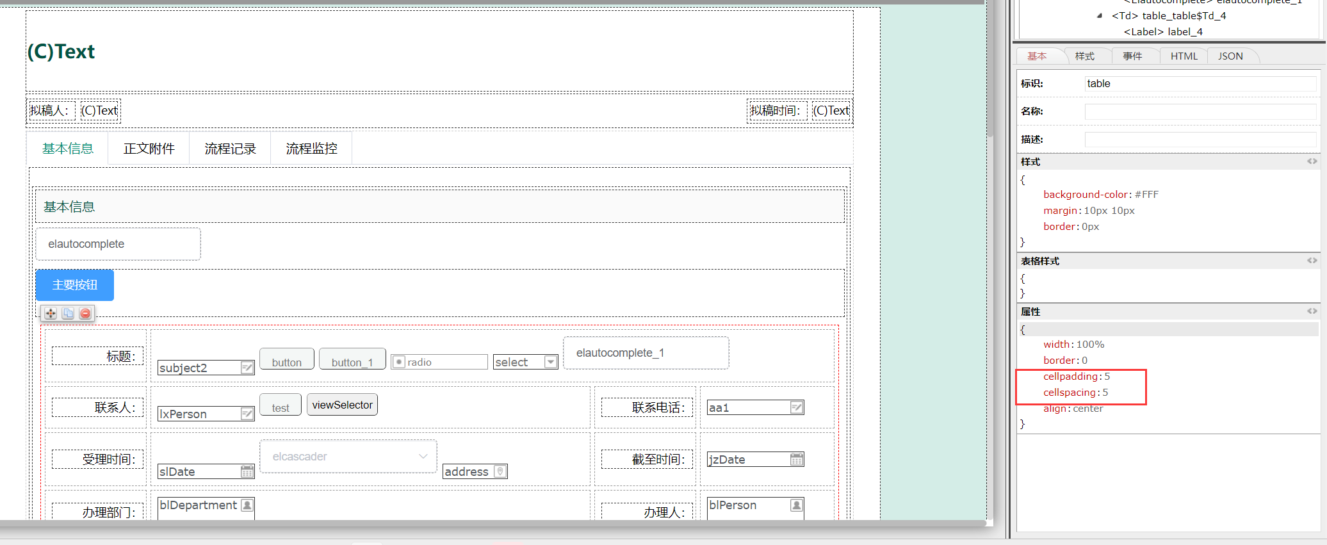Screen dimensions: 1327x545
Task: Click the button labeled 'button'
Action: pos(287,359)
